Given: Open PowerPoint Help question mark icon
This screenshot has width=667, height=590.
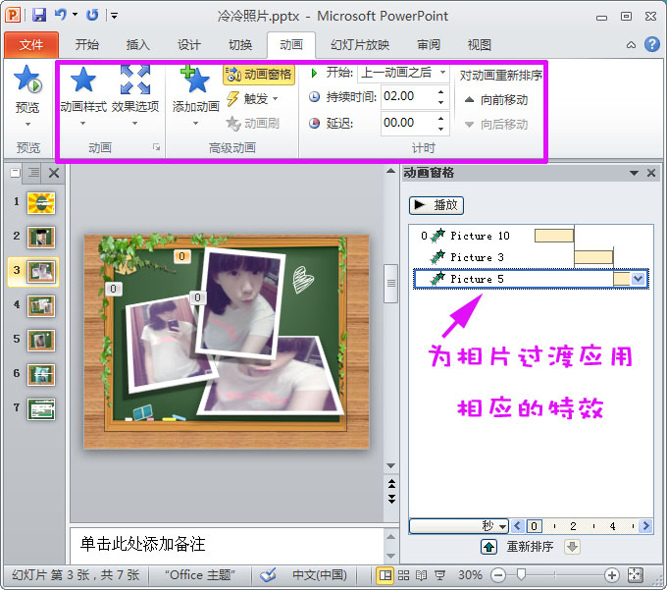Looking at the screenshot, I should [651, 44].
